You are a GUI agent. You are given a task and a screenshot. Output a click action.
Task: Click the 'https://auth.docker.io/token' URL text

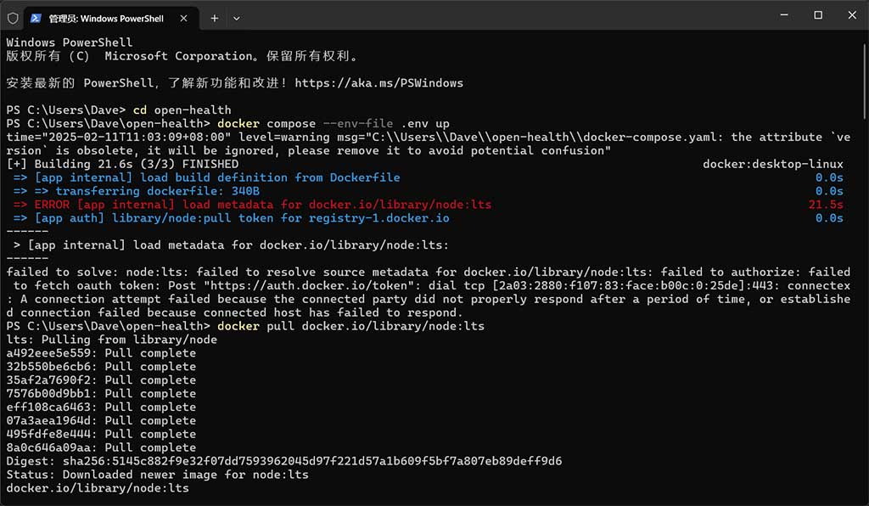coord(309,285)
